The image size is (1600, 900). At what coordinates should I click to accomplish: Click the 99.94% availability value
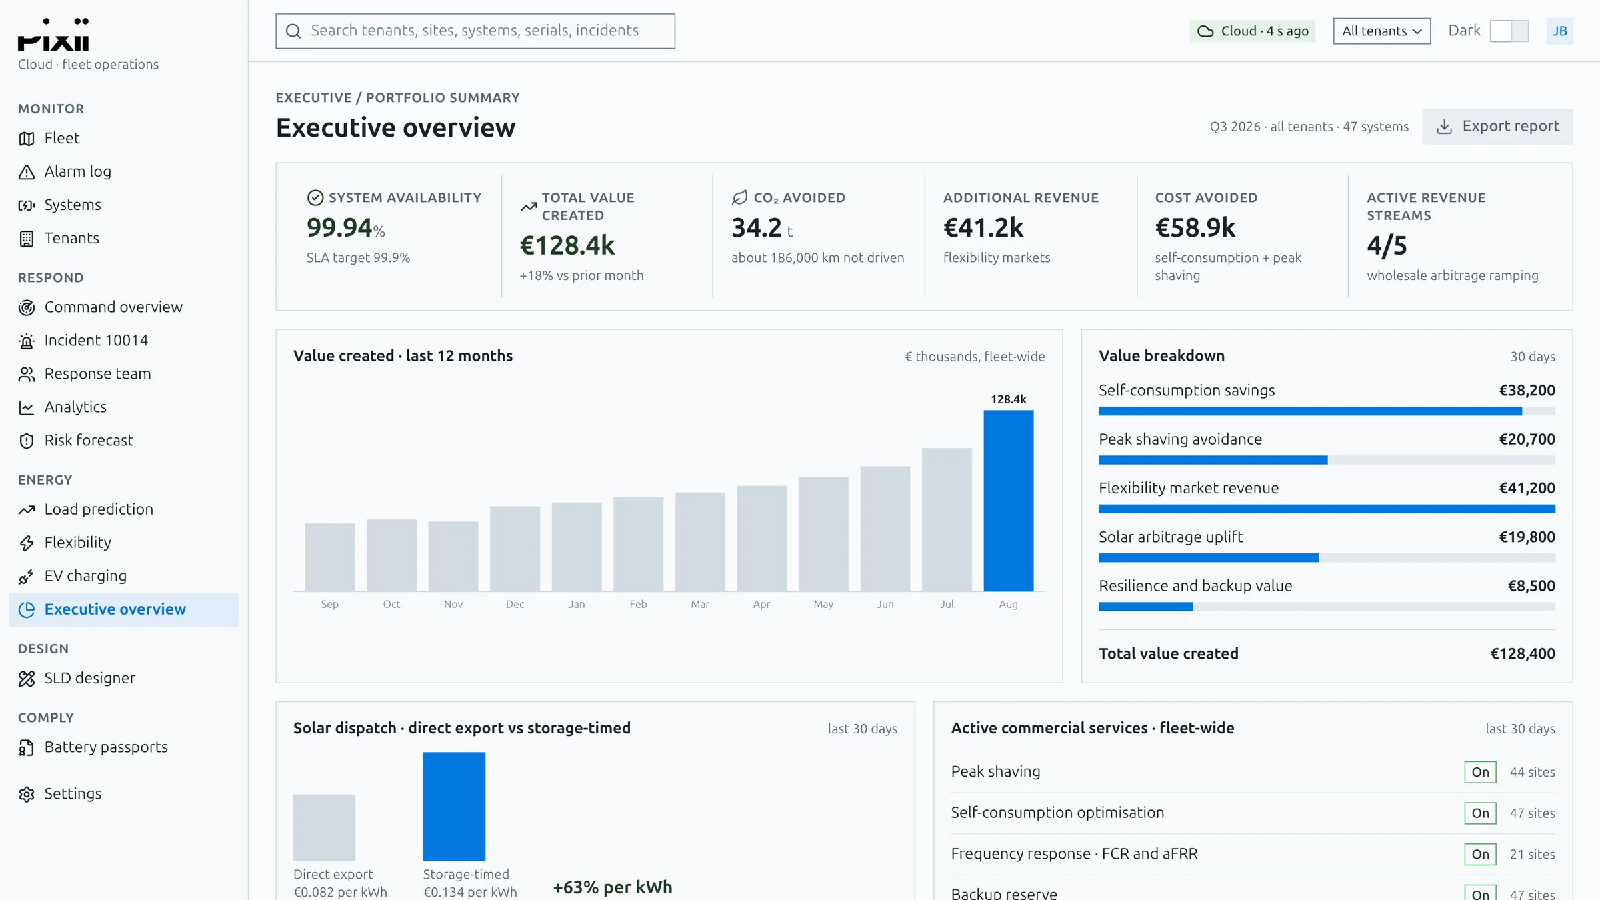click(x=345, y=228)
